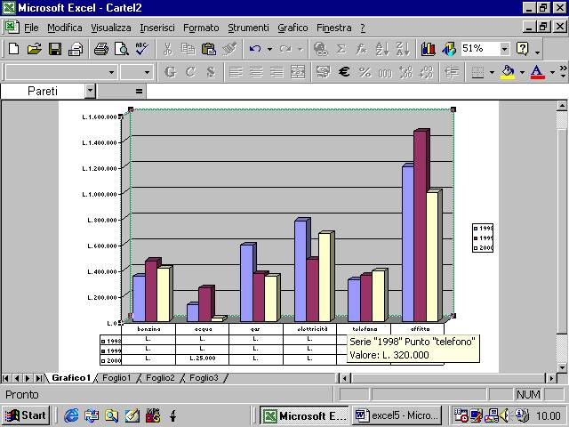Click the Windows Start button
The height and width of the screenshot is (427, 569).
pos(25,415)
